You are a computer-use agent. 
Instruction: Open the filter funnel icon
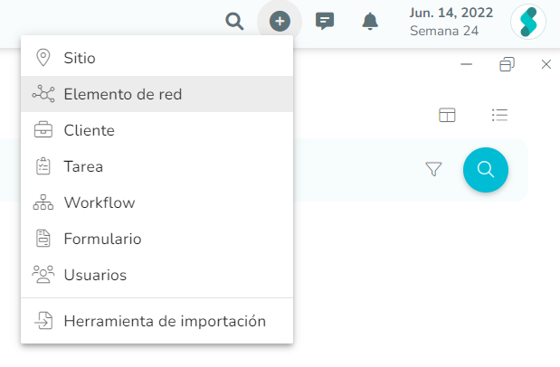(433, 169)
